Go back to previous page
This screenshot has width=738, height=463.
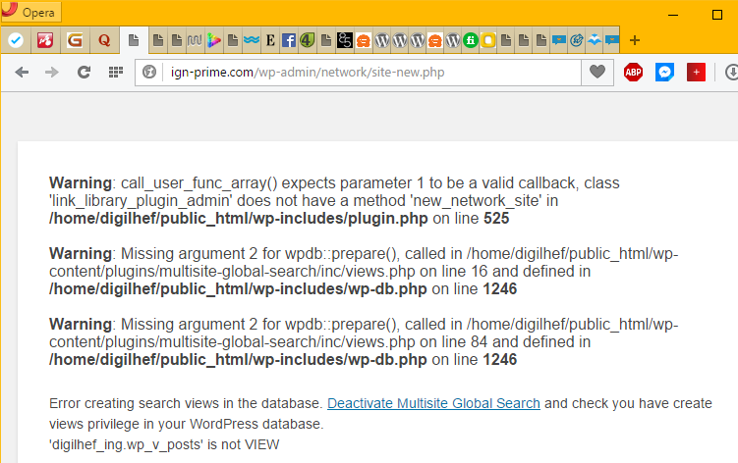[x=22, y=72]
